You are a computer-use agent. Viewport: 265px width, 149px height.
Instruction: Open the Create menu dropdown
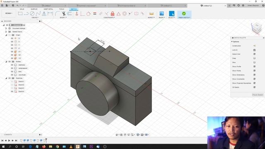click(x=35, y=17)
